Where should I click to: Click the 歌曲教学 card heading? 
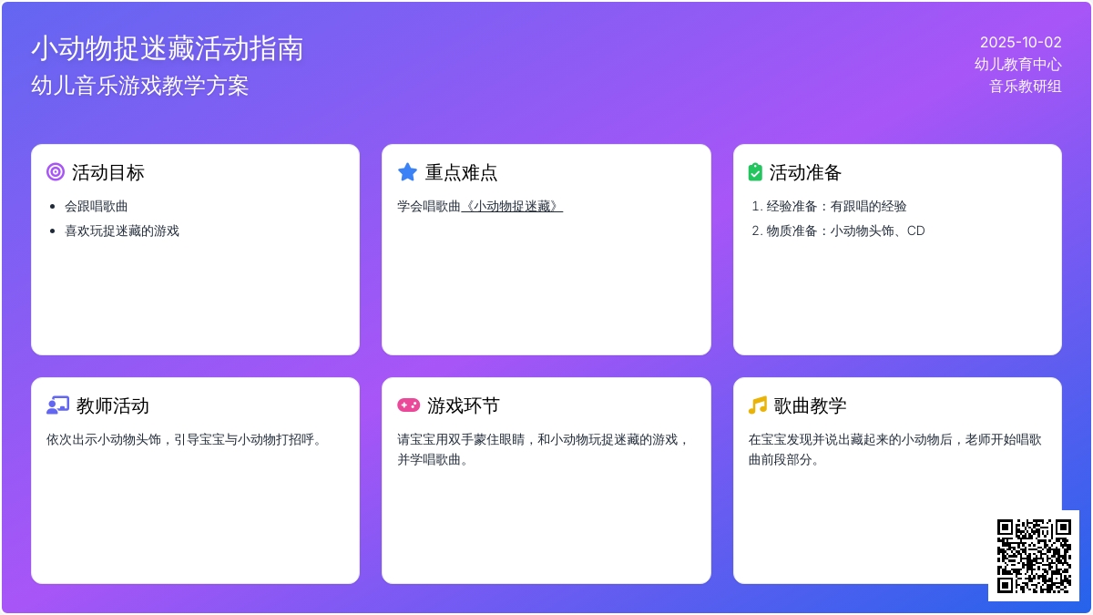(810, 405)
